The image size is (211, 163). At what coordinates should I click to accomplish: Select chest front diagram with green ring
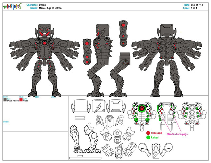pyautogui.click(x=142, y=117)
